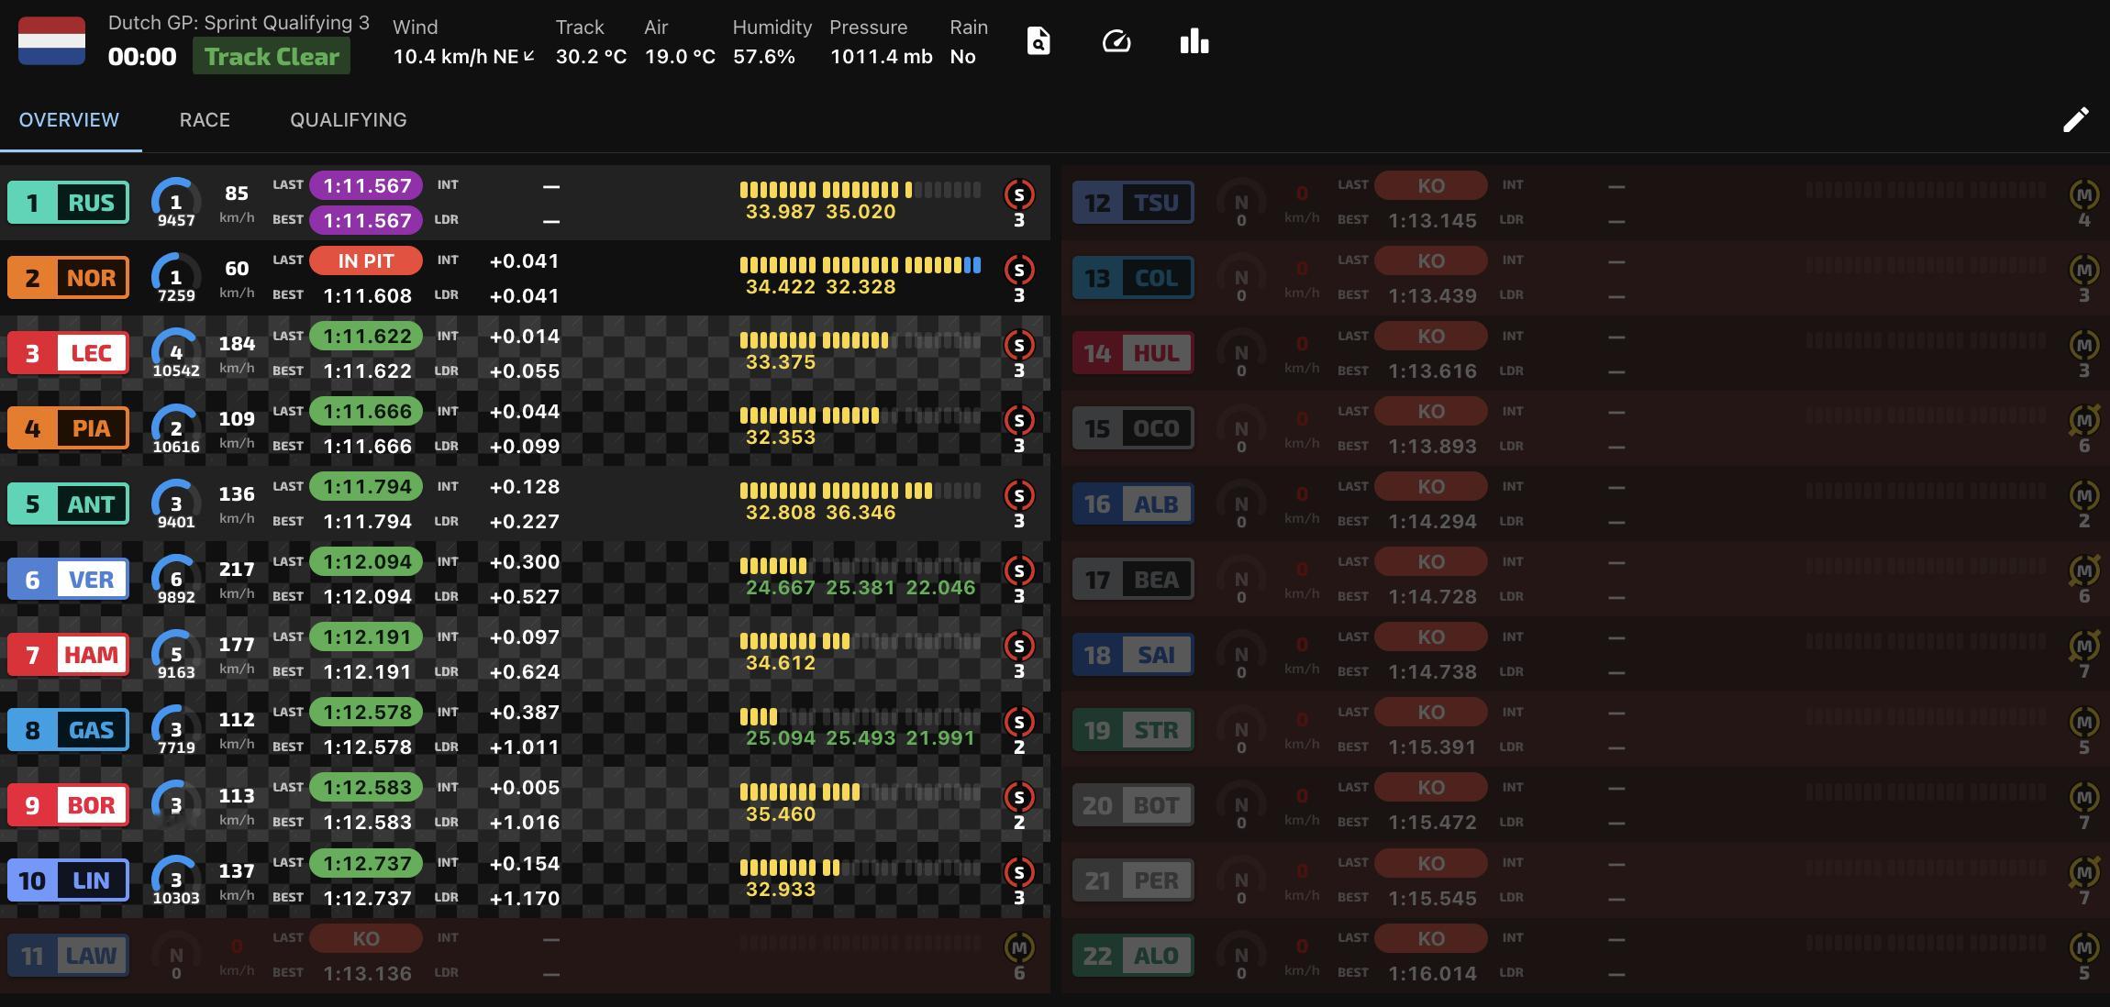Screen dimensions: 2110x1007
Task: Click the medium tyre icon for TSU
Action: [x=2084, y=194]
